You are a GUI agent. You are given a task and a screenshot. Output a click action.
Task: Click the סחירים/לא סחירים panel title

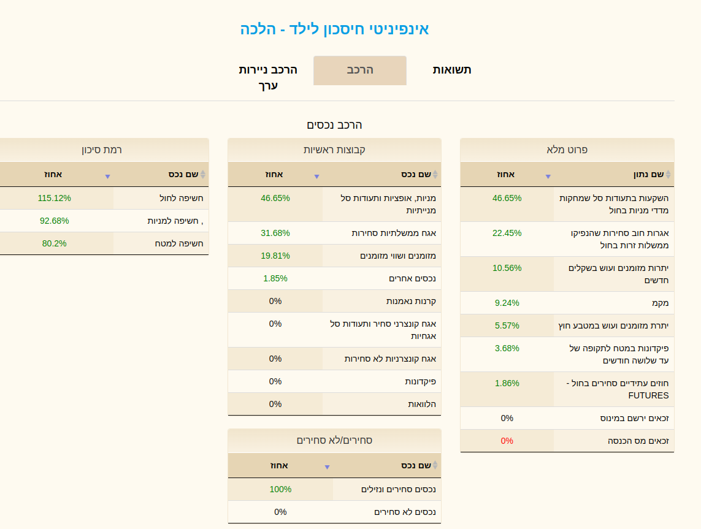[x=334, y=440]
